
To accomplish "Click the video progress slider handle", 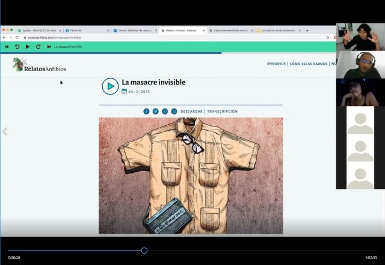I will [144, 250].
